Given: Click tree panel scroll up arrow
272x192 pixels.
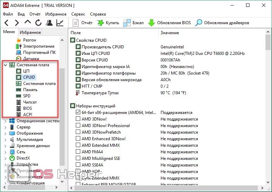Looking at the screenshot, I should (62, 40).
